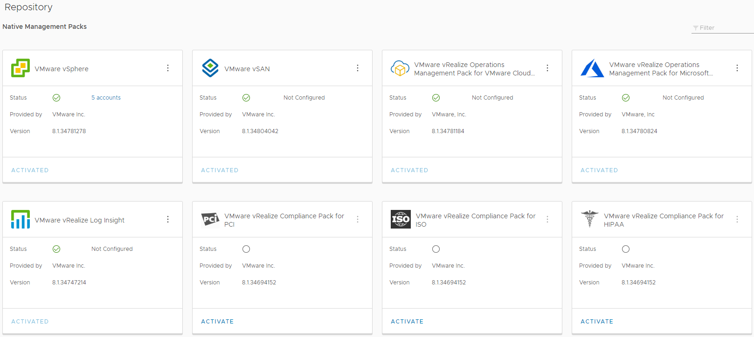The height and width of the screenshot is (337, 754).
Task: Click ACTIVATED on the vSphere card
Action: [x=30, y=170]
